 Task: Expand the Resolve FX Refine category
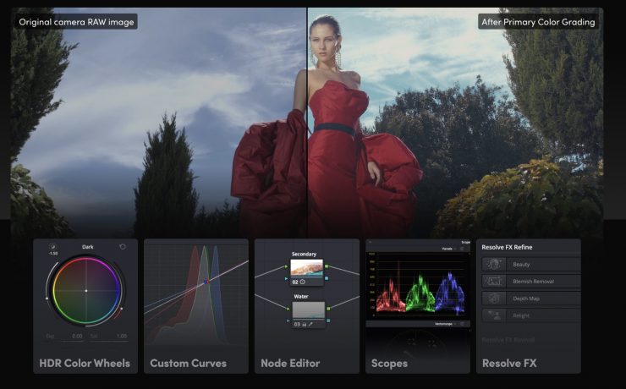(x=508, y=247)
